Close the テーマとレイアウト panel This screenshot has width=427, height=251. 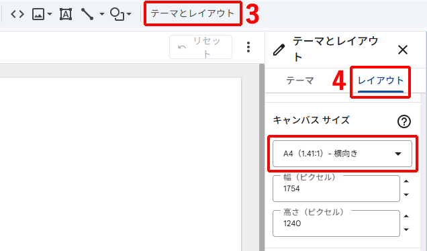click(402, 50)
